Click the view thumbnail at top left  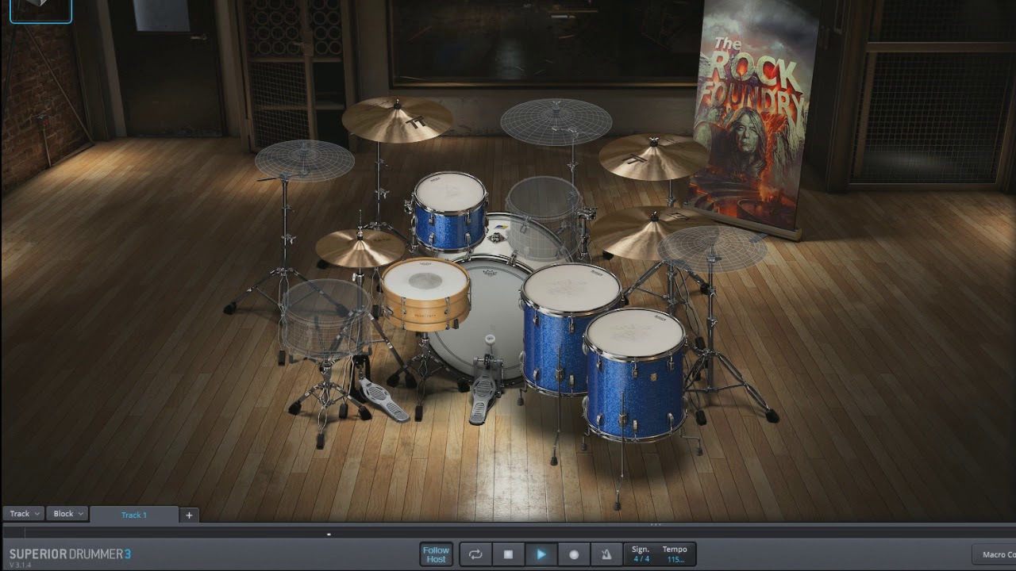point(40,10)
